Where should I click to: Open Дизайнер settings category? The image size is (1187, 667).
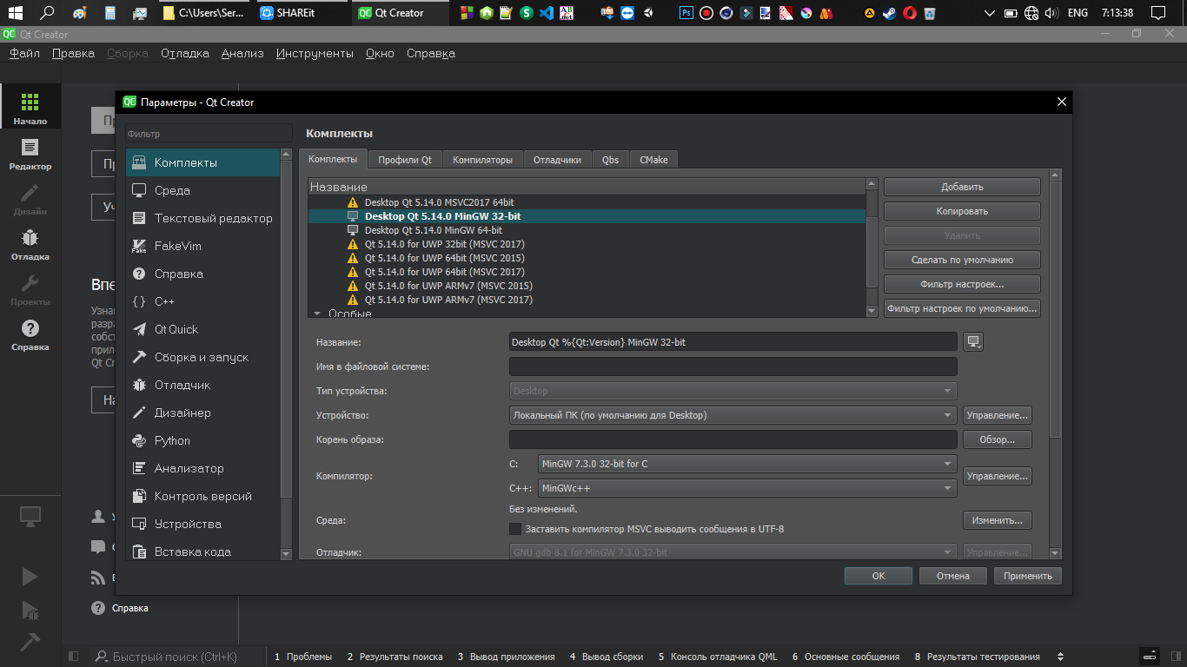coord(202,413)
